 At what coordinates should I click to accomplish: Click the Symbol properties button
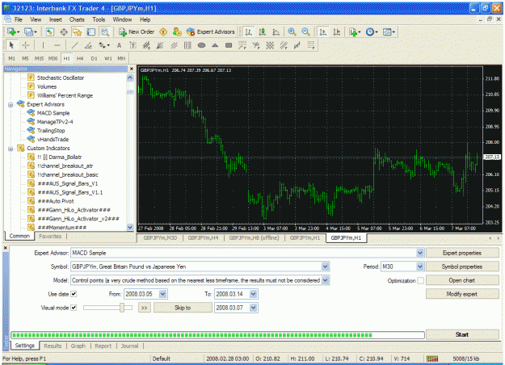(462, 266)
